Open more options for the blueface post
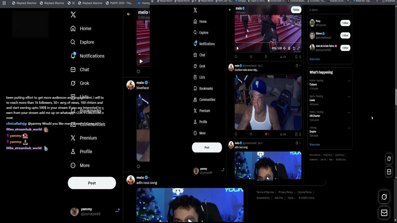Screen dimensions: 397x223 [300, 66]
